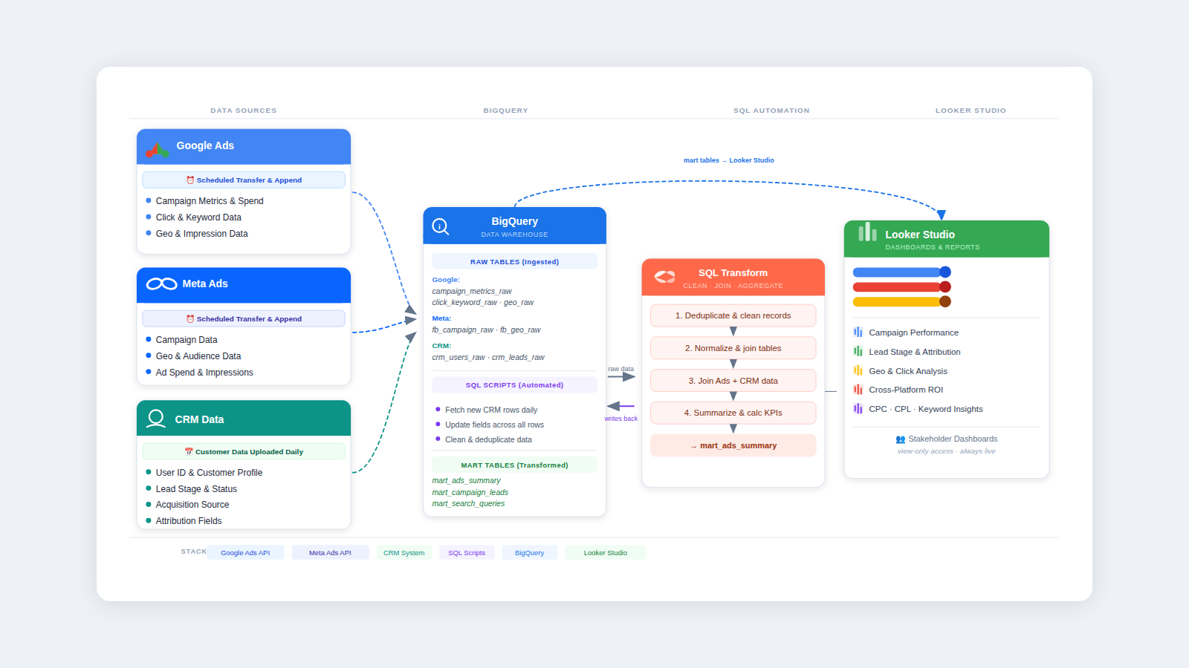This screenshot has width=1189, height=668.
Task: Select the Google Ads API stack tag
Action: point(245,553)
